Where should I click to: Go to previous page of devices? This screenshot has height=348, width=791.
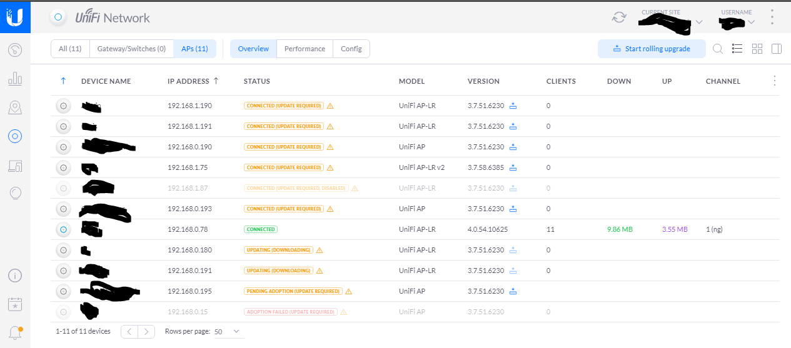click(129, 332)
